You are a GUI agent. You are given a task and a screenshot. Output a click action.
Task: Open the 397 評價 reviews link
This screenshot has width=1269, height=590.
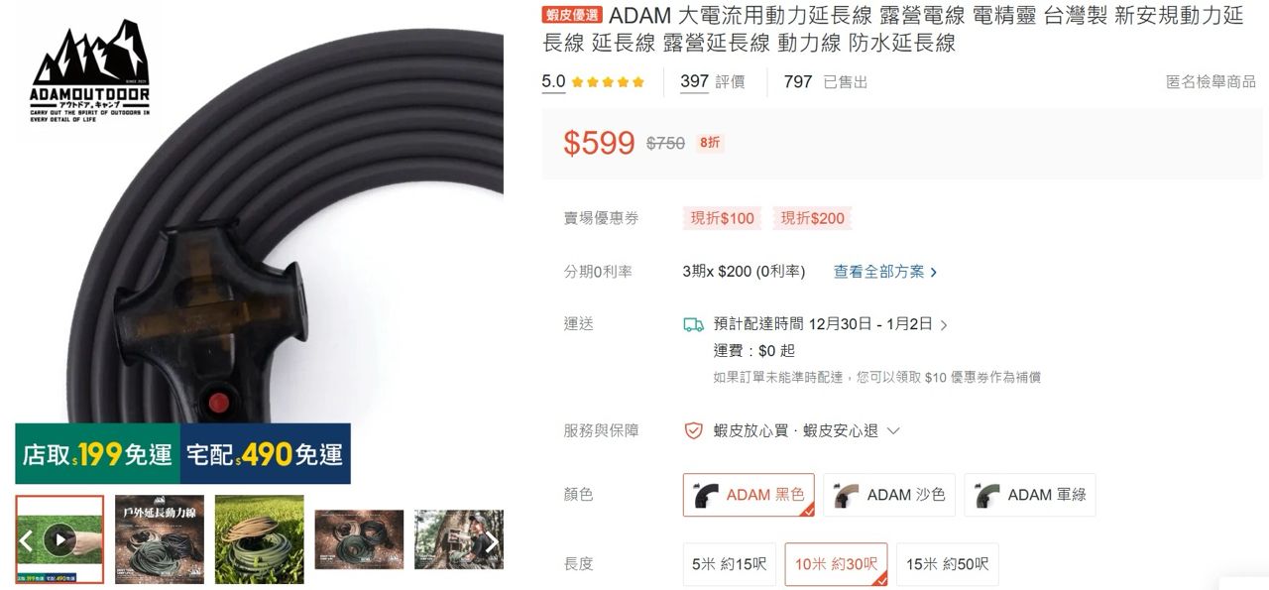click(712, 82)
